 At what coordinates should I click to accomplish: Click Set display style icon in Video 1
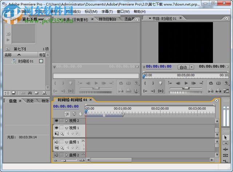(x=56, y=133)
